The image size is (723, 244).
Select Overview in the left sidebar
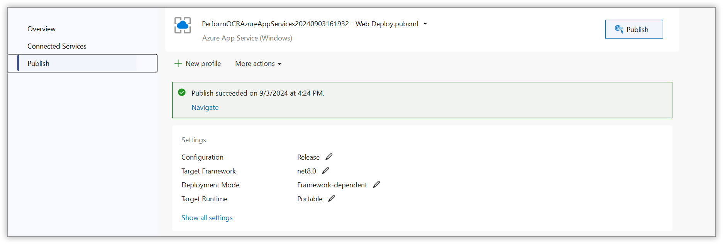41,29
